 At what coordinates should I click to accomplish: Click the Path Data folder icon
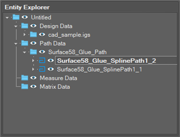[x=25, y=43]
